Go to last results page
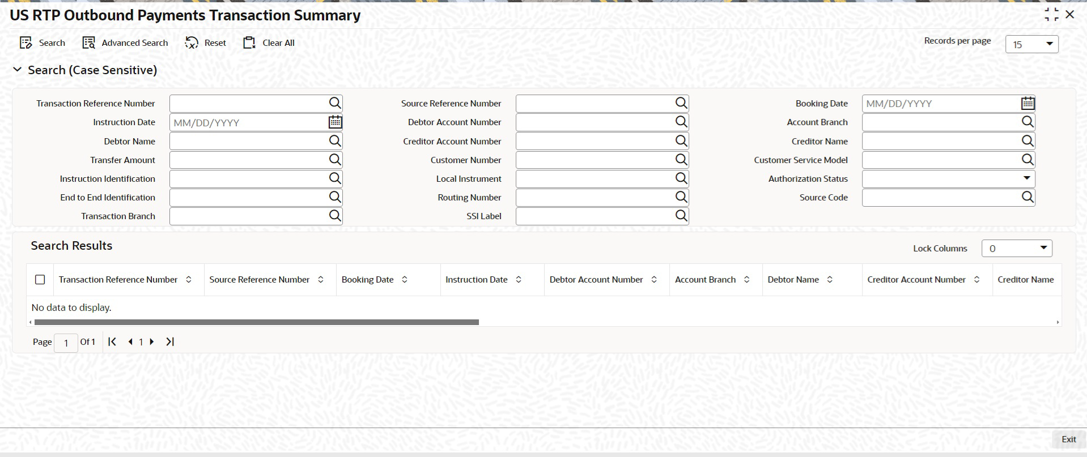Image resolution: width=1087 pixels, height=457 pixels. point(170,341)
